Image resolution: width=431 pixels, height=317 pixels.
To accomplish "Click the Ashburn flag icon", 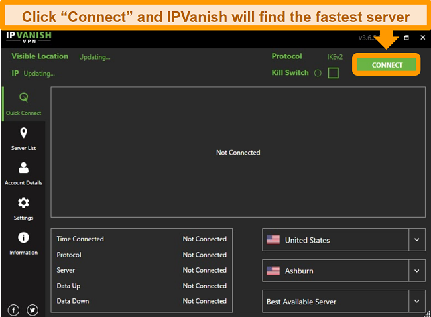I will coord(273,271).
